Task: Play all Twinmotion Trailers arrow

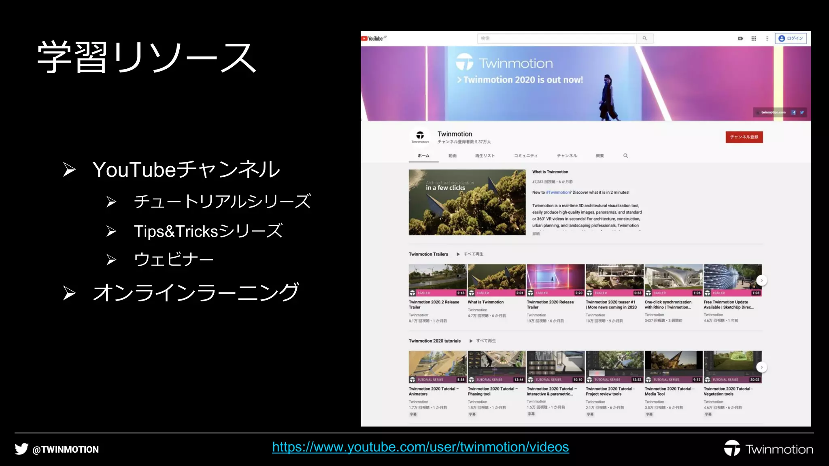Action: [x=470, y=254]
